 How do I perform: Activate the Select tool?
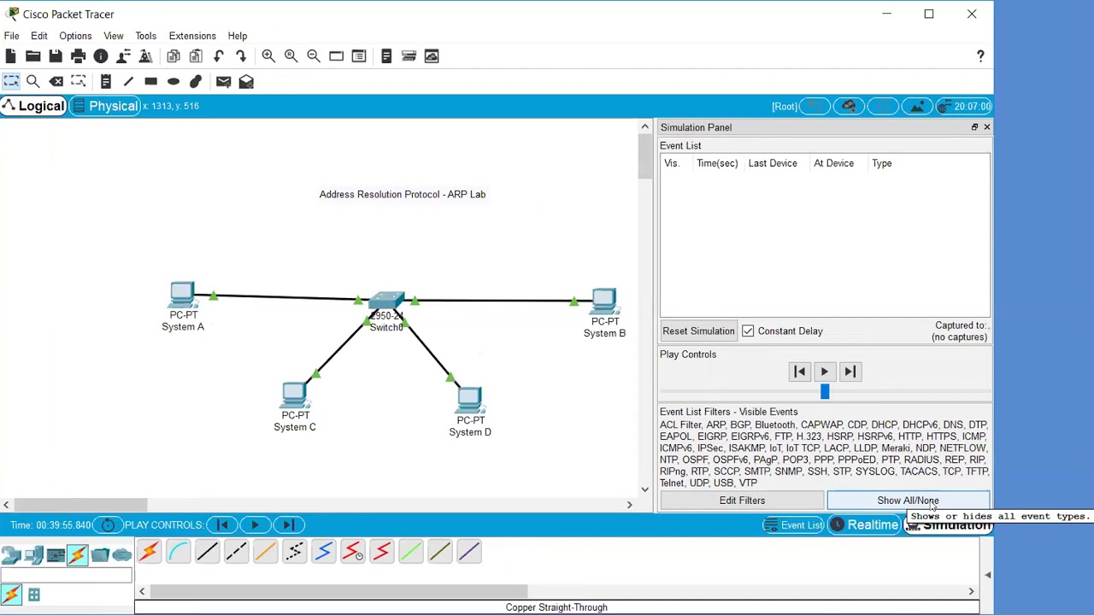[x=10, y=81]
